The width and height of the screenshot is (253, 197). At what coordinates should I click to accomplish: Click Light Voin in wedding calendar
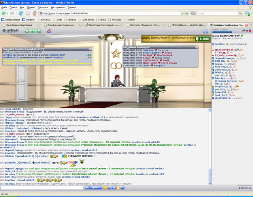[148, 50]
